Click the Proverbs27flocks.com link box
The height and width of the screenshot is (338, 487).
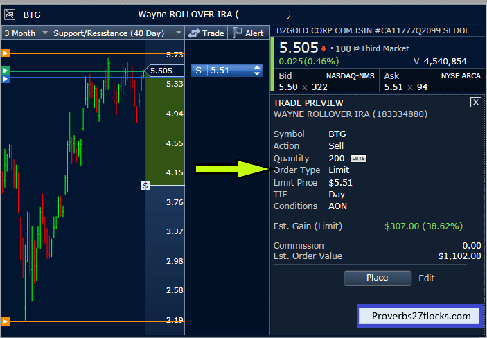point(419,316)
